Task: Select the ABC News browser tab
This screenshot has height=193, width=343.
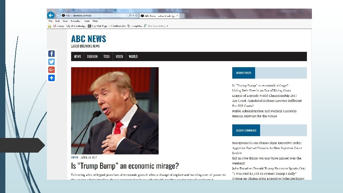Action: (159, 16)
